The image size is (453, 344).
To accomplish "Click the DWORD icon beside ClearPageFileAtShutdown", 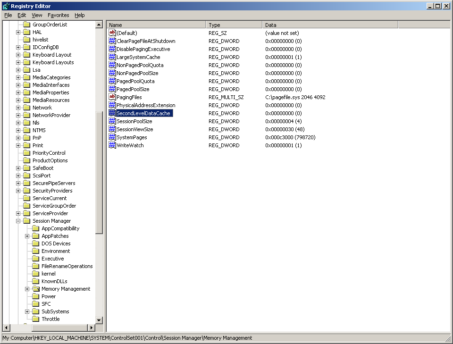I will pyautogui.click(x=112, y=41).
